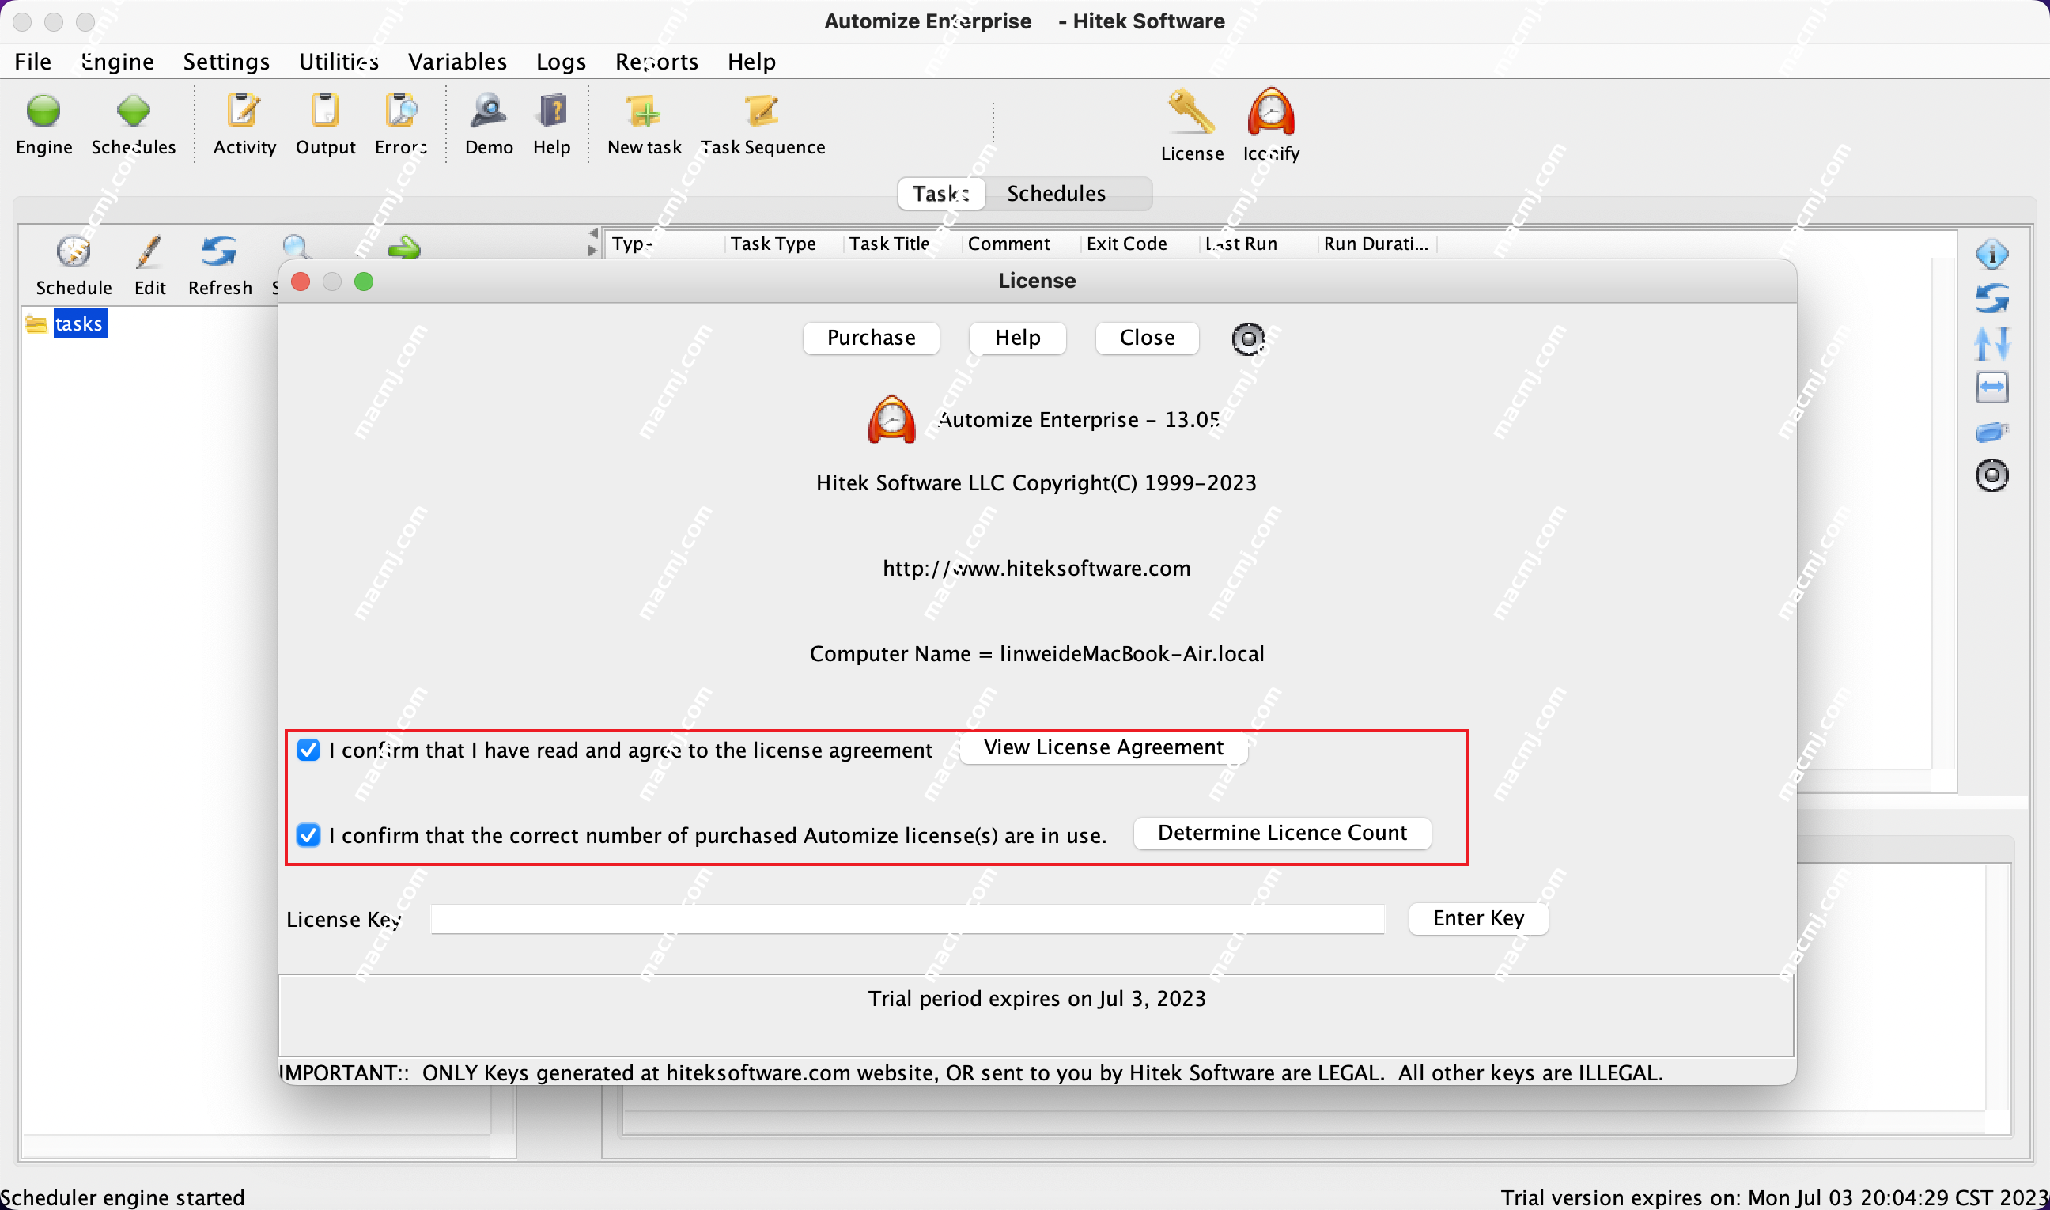Image resolution: width=2050 pixels, height=1210 pixels.
Task: Launch the Demo toolbar icon
Action: [x=489, y=111]
